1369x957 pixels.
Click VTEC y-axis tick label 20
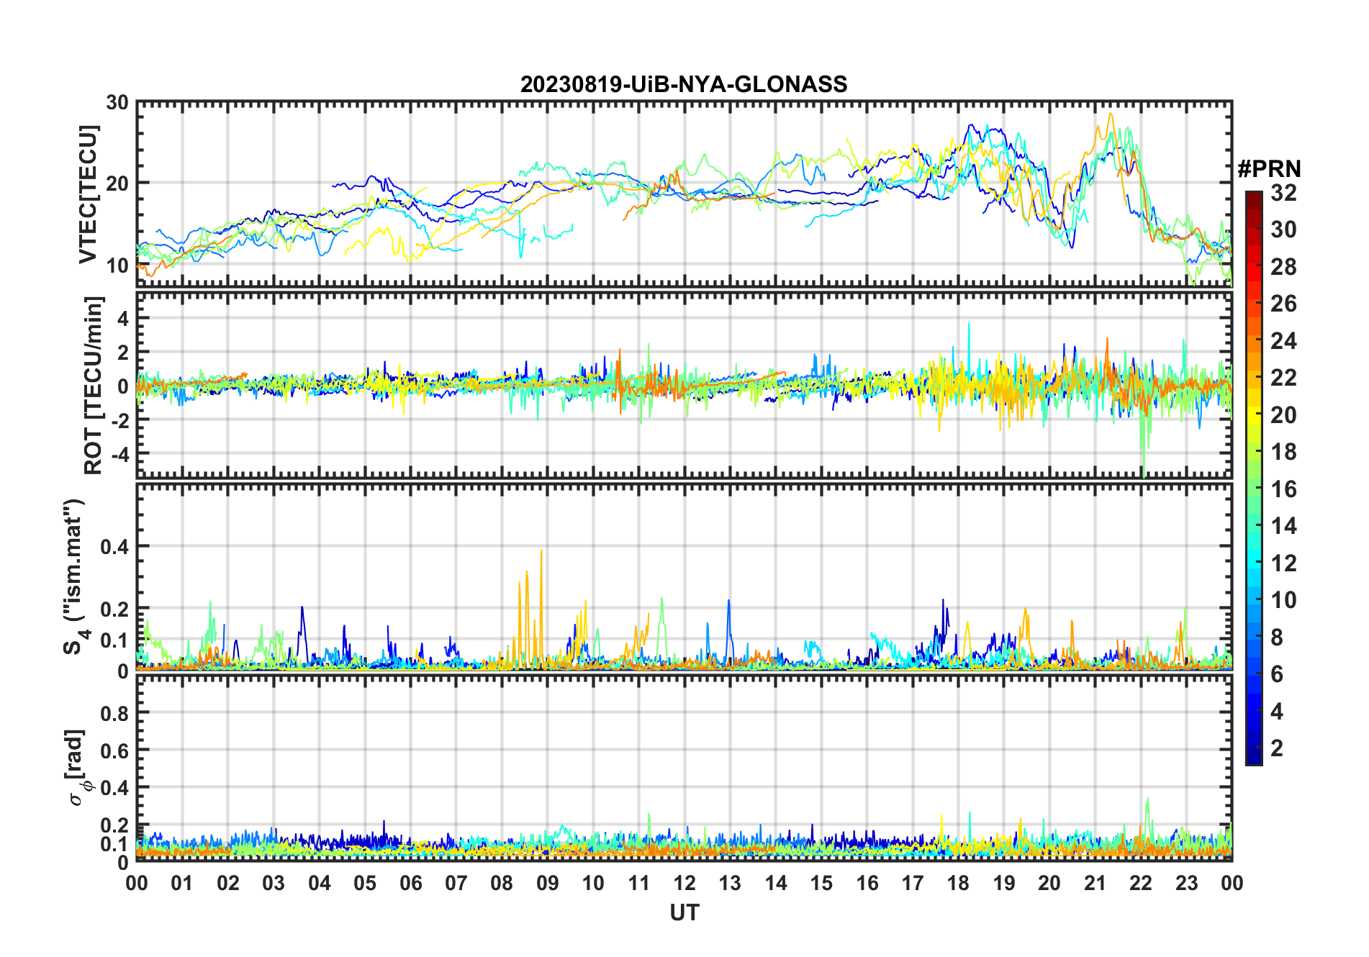pyautogui.click(x=117, y=183)
